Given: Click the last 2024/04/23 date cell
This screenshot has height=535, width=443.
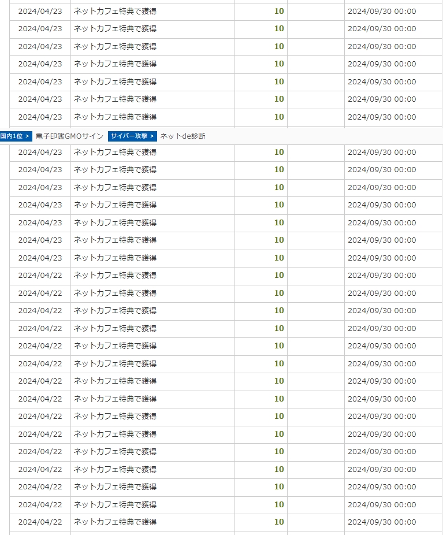Looking at the screenshot, I should 40,258.
